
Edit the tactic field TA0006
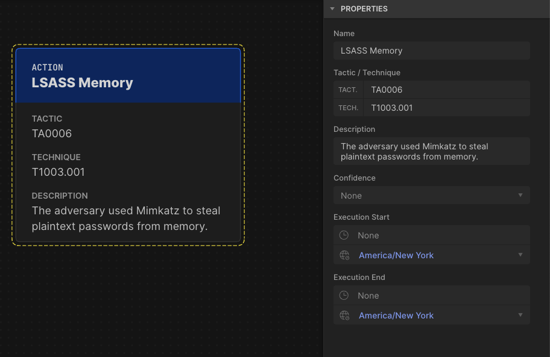pos(446,90)
